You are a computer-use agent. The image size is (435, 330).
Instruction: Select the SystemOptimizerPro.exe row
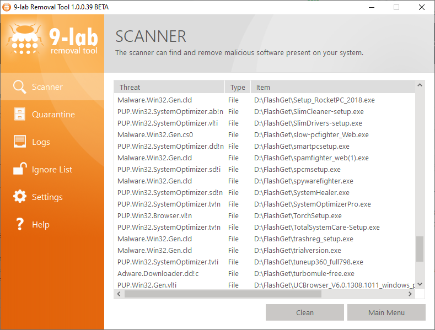tap(265, 204)
